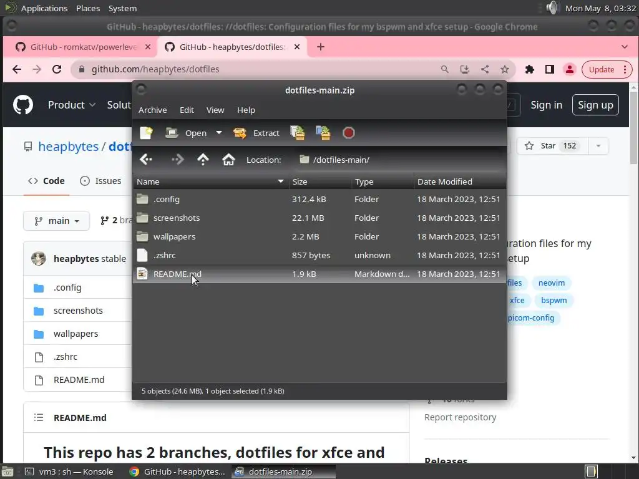The height and width of the screenshot is (479, 639).
Task: Expand the Product menu on GitHub
Action: 72,105
